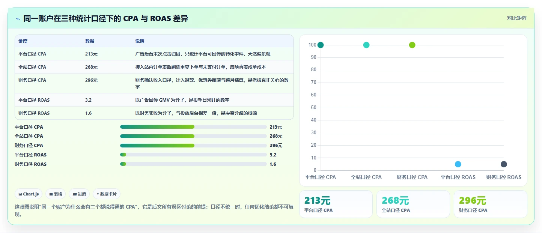Viewport: 542px width, 233px height.
Task: Click the chart x-axis label 平台口径 ROAS
Action: tap(458, 177)
